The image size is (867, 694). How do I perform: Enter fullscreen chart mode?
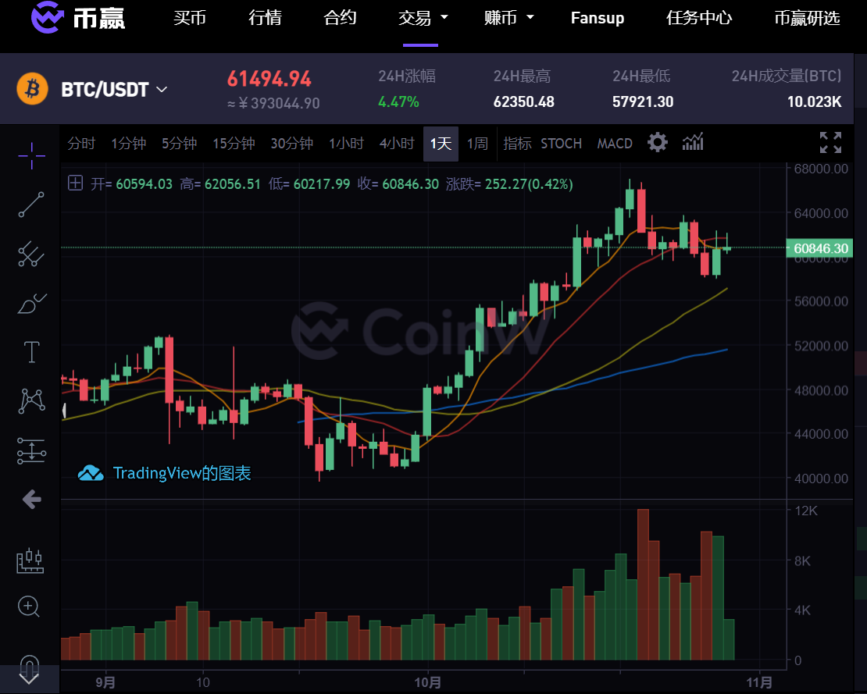click(x=830, y=143)
